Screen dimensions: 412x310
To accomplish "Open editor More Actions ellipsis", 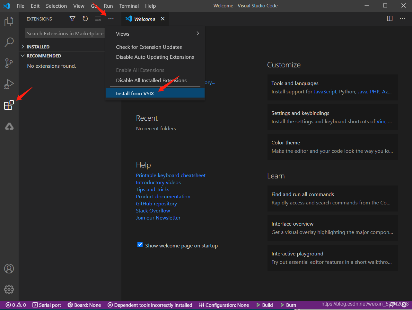I will point(402,19).
